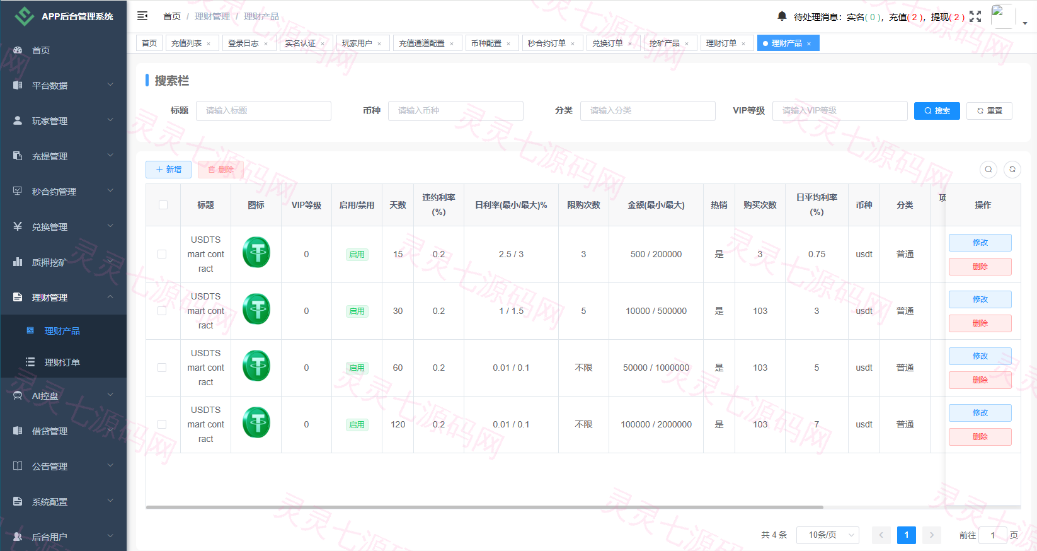Image resolution: width=1037 pixels, height=551 pixels.
Task: Click the 新增 add button
Action: click(168, 170)
